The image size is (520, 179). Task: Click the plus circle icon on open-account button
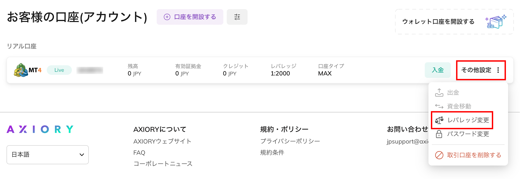pos(167,17)
